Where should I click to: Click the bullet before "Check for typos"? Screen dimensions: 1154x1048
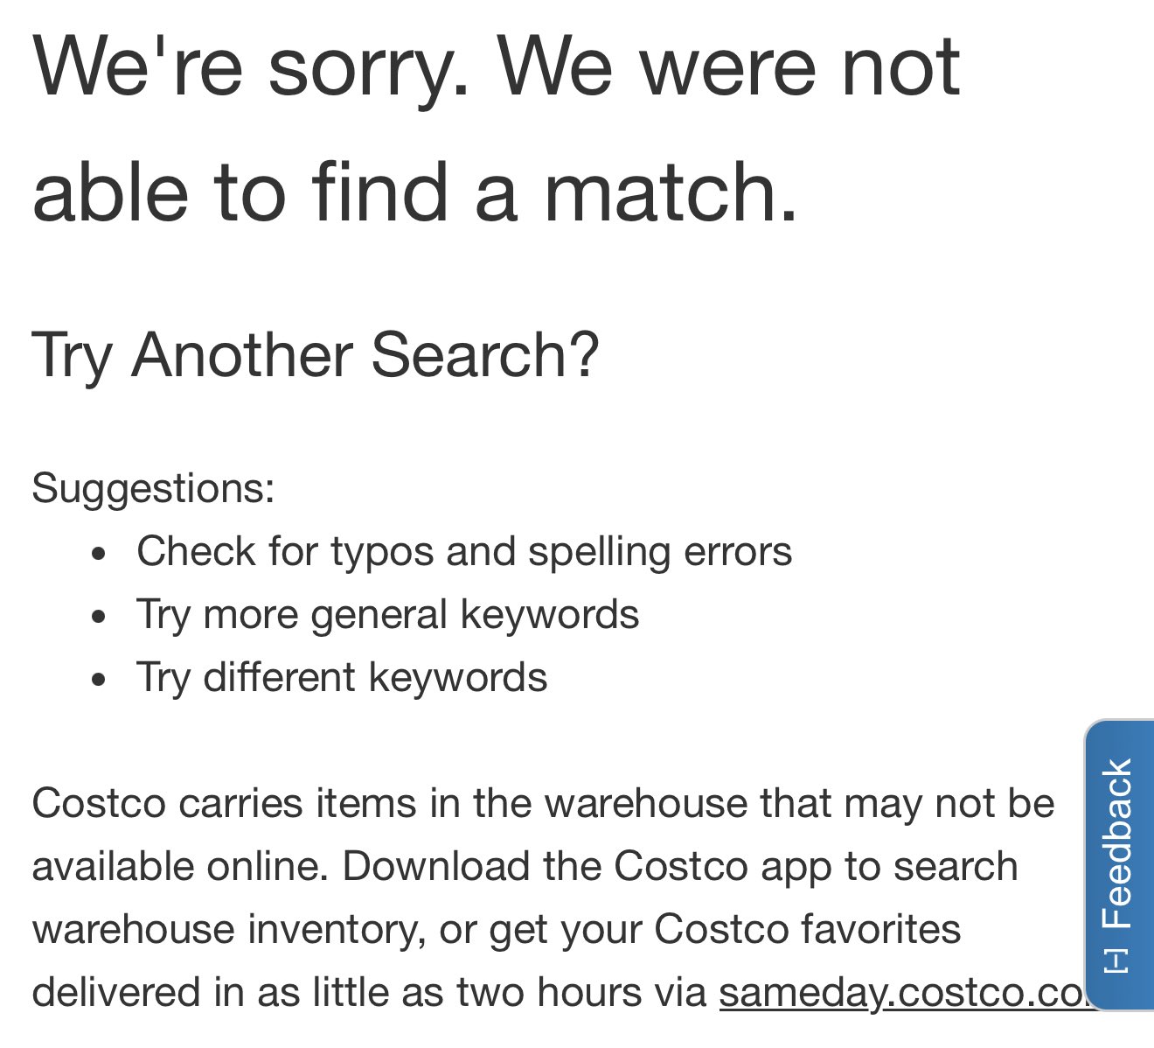(x=100, y=554)
